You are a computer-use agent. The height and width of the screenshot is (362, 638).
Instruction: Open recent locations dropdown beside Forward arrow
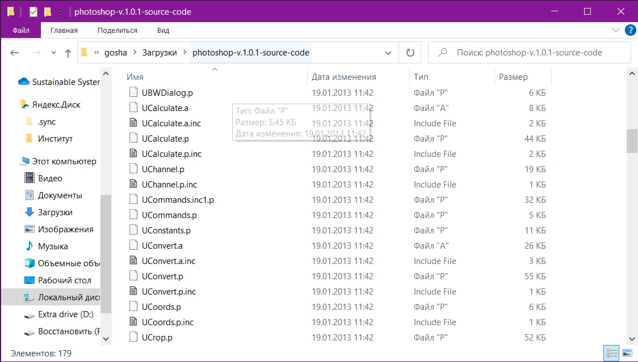point(53,53)
